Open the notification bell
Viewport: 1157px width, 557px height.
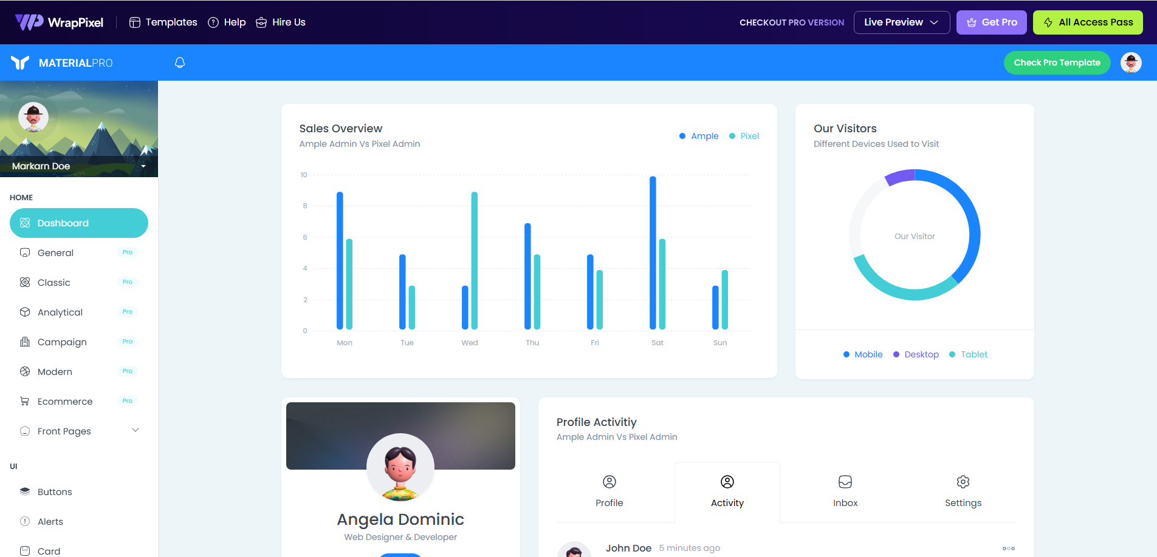click(x=180, y=62)
